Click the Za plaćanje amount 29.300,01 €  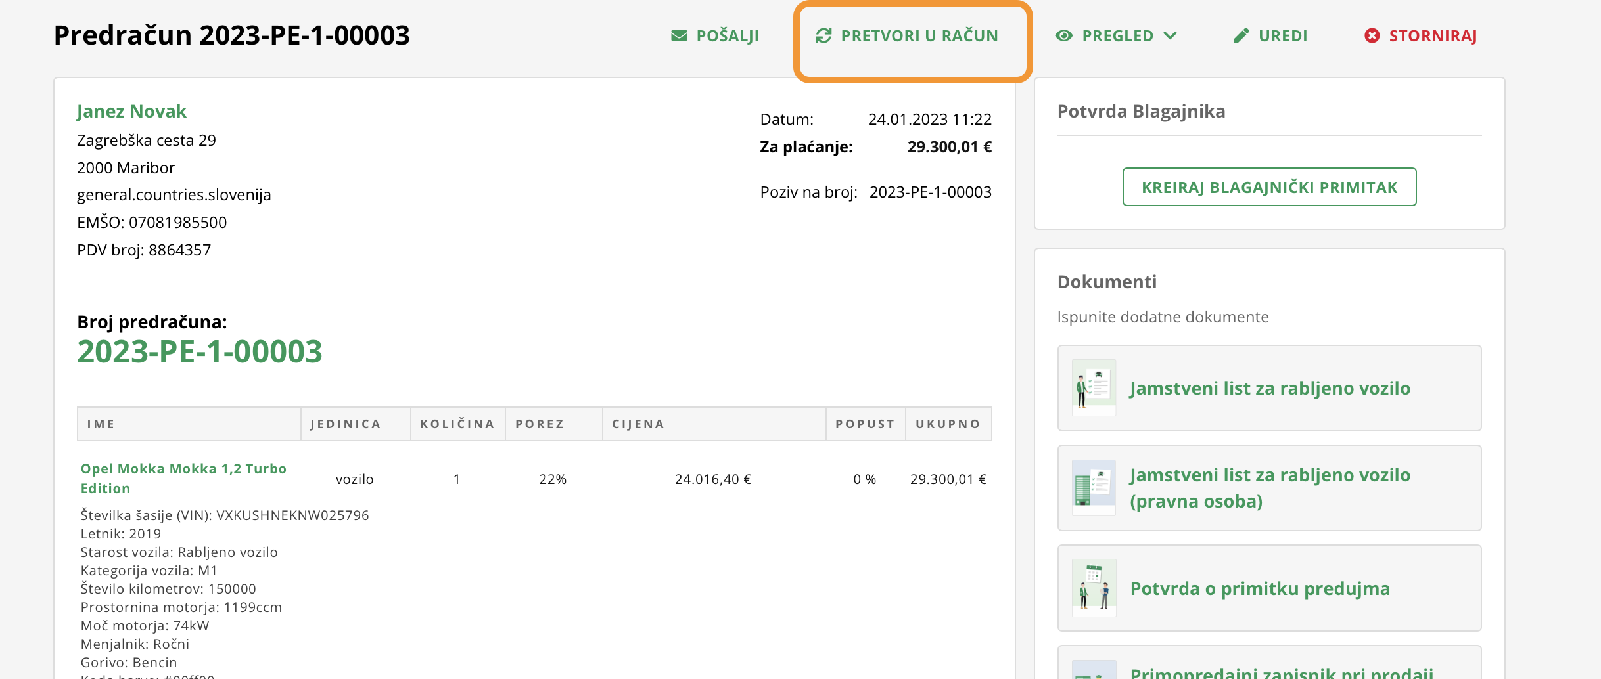click(x=950, y=147)
